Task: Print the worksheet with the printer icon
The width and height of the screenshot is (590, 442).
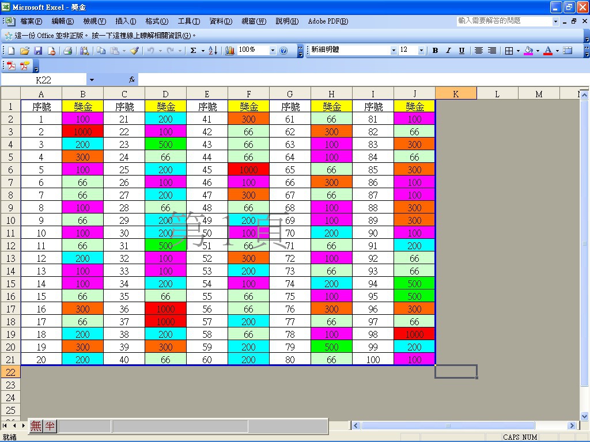Action: 68,51
